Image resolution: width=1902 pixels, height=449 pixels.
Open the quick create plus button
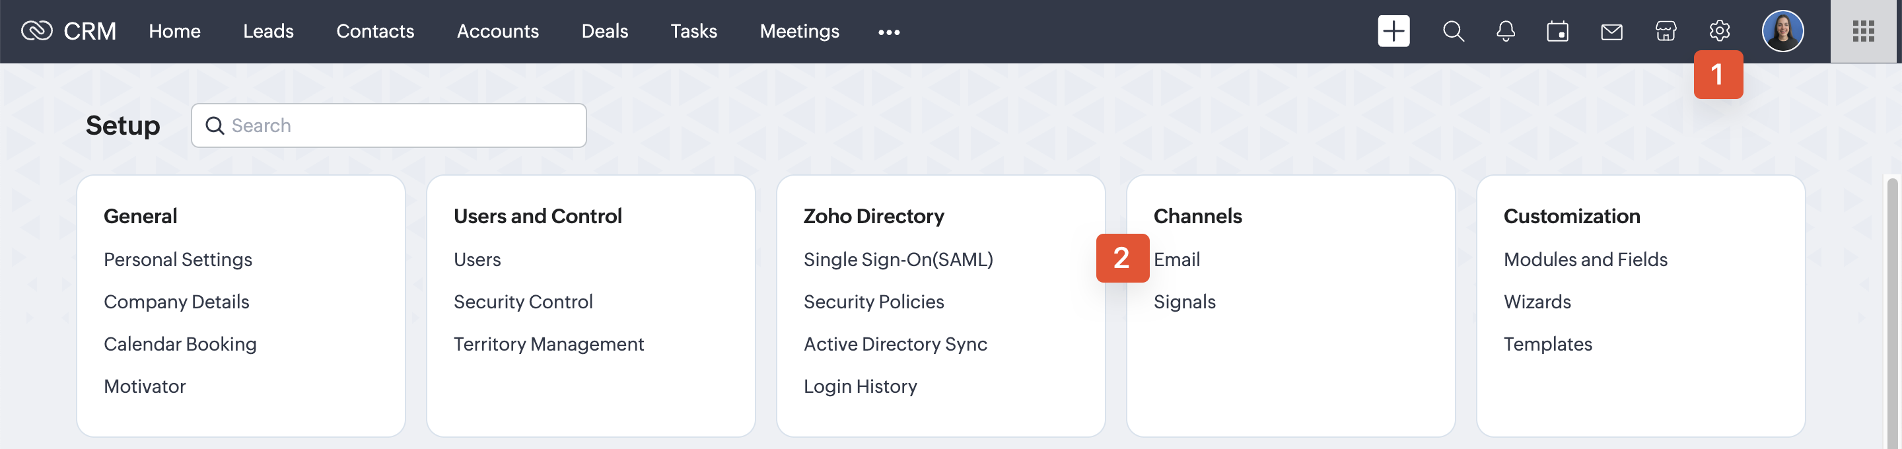tap(1393, 31)
